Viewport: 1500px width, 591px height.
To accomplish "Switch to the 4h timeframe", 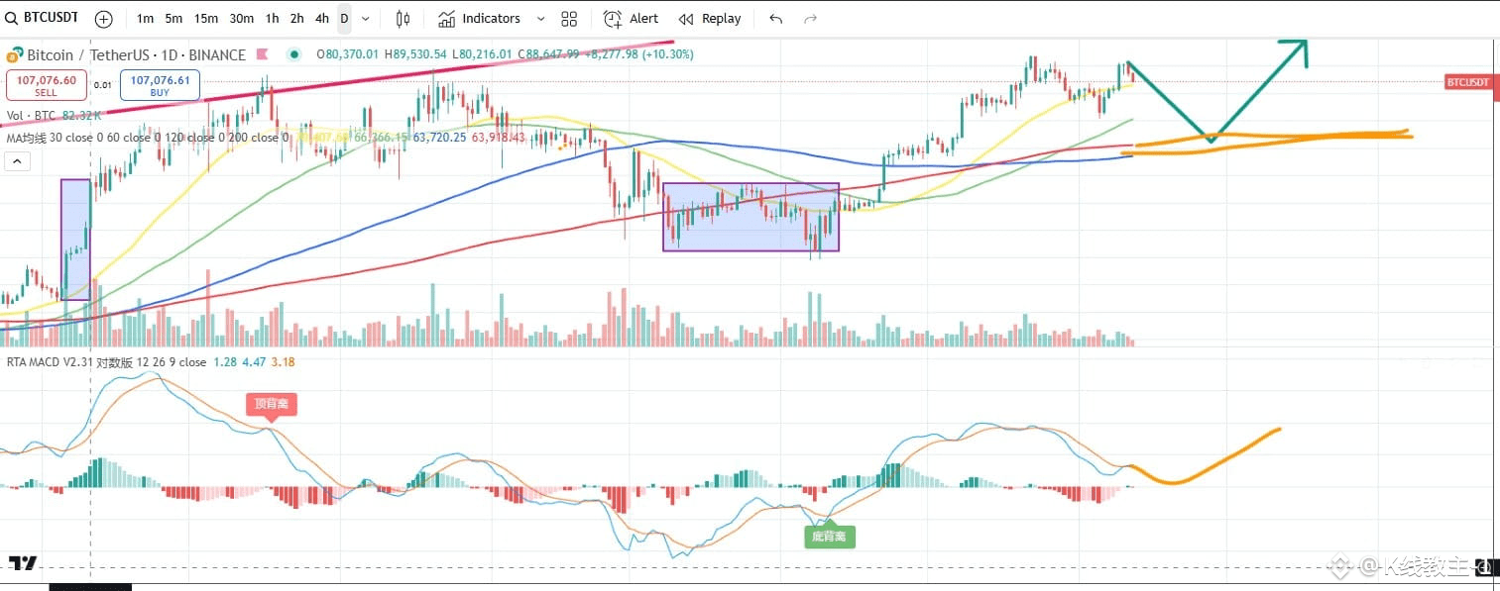I will [x=321, y=19].
